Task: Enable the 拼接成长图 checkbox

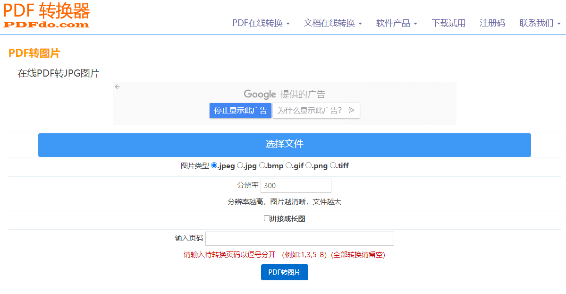Action: [267, 218]
